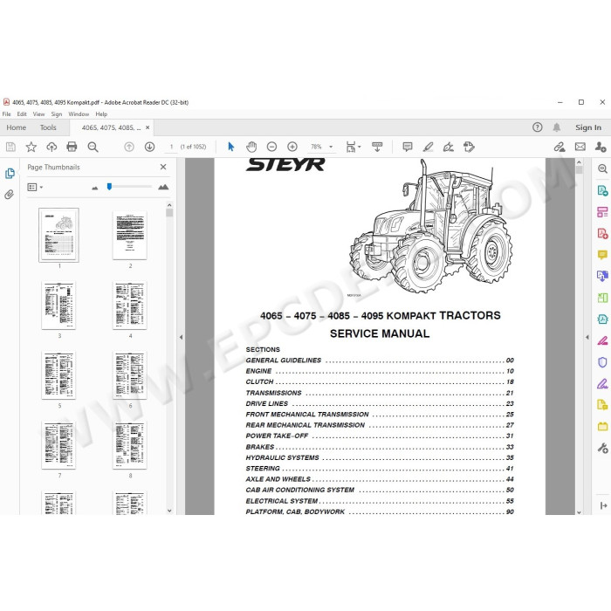Expand the right pane bottom arrow

coord(604,505)
